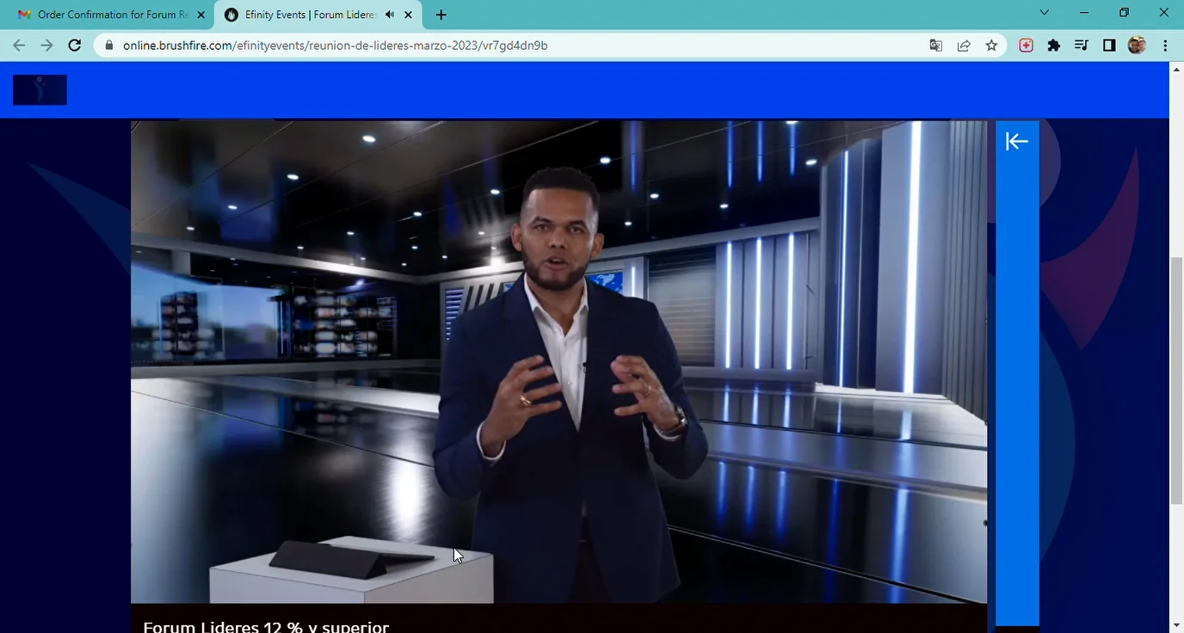Click the red plus extension icon
Screen dimensions: 1184x633
click(1026, 46)
